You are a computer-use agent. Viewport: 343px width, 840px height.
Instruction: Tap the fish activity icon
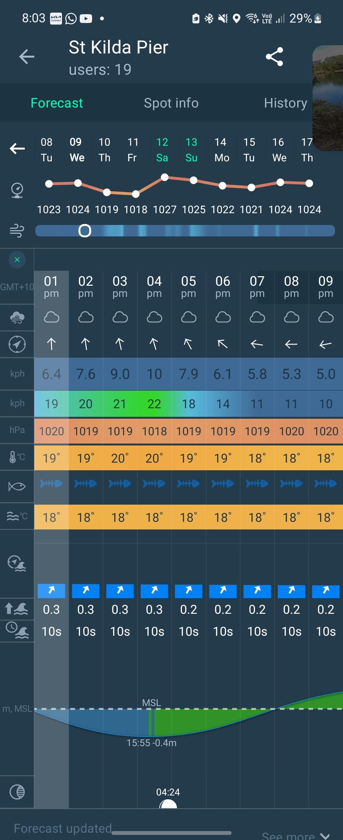(x=17, y=486)
